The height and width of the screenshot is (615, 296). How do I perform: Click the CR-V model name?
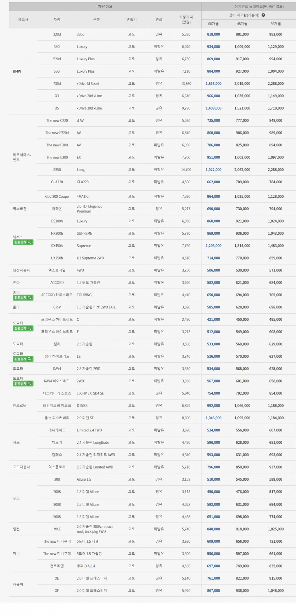(57, 307)
